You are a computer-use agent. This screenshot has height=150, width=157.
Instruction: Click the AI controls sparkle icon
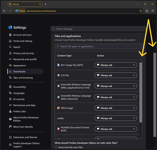[x=10, y=99]
